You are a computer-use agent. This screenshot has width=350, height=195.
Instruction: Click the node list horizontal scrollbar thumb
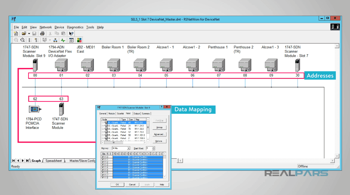point(114,142)
